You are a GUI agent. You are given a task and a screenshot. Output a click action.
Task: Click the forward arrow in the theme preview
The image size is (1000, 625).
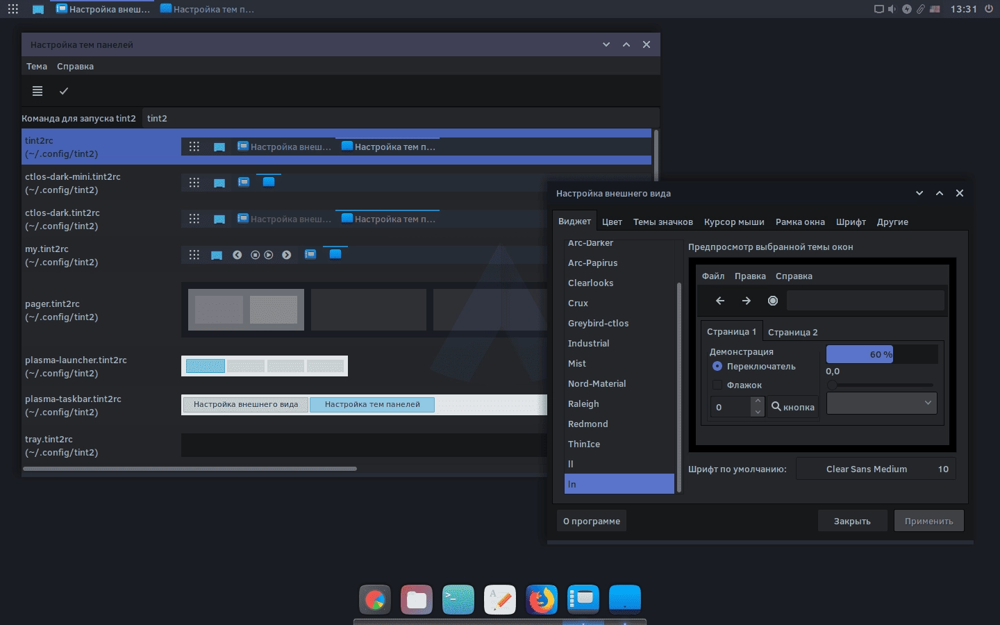point(747,301)
